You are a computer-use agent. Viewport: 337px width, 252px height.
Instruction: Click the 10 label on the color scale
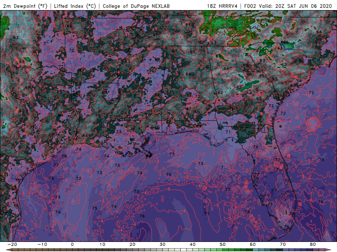click(102, 244)
